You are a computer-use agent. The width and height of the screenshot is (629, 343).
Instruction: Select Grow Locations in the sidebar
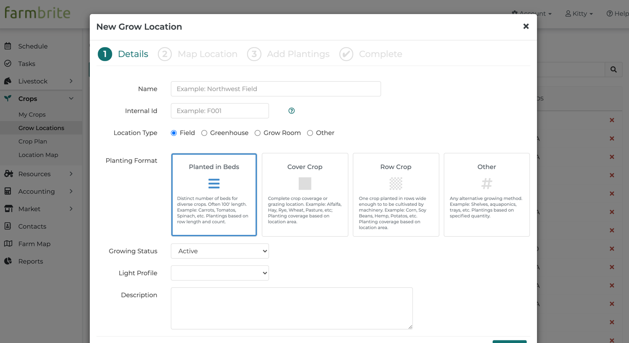tap(41, 128)
